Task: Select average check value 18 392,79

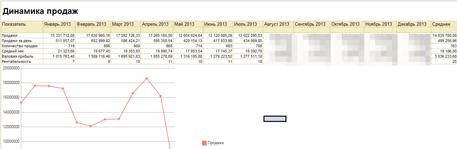Action: 248,51
